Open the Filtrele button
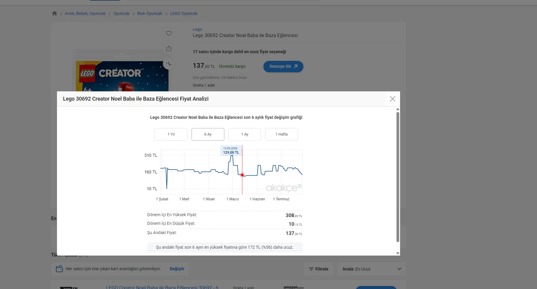The image size is (537, 289). click(319, 269)
